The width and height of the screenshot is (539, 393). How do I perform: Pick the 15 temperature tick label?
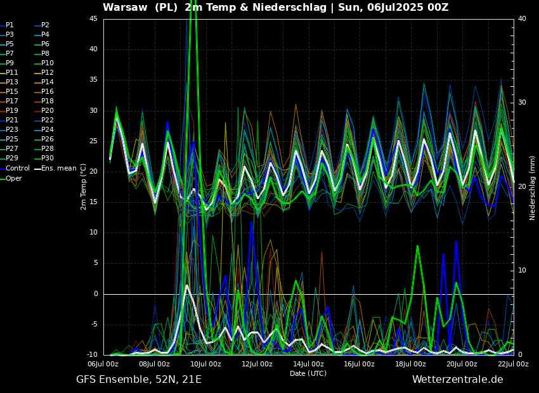[x=94, y=202]
